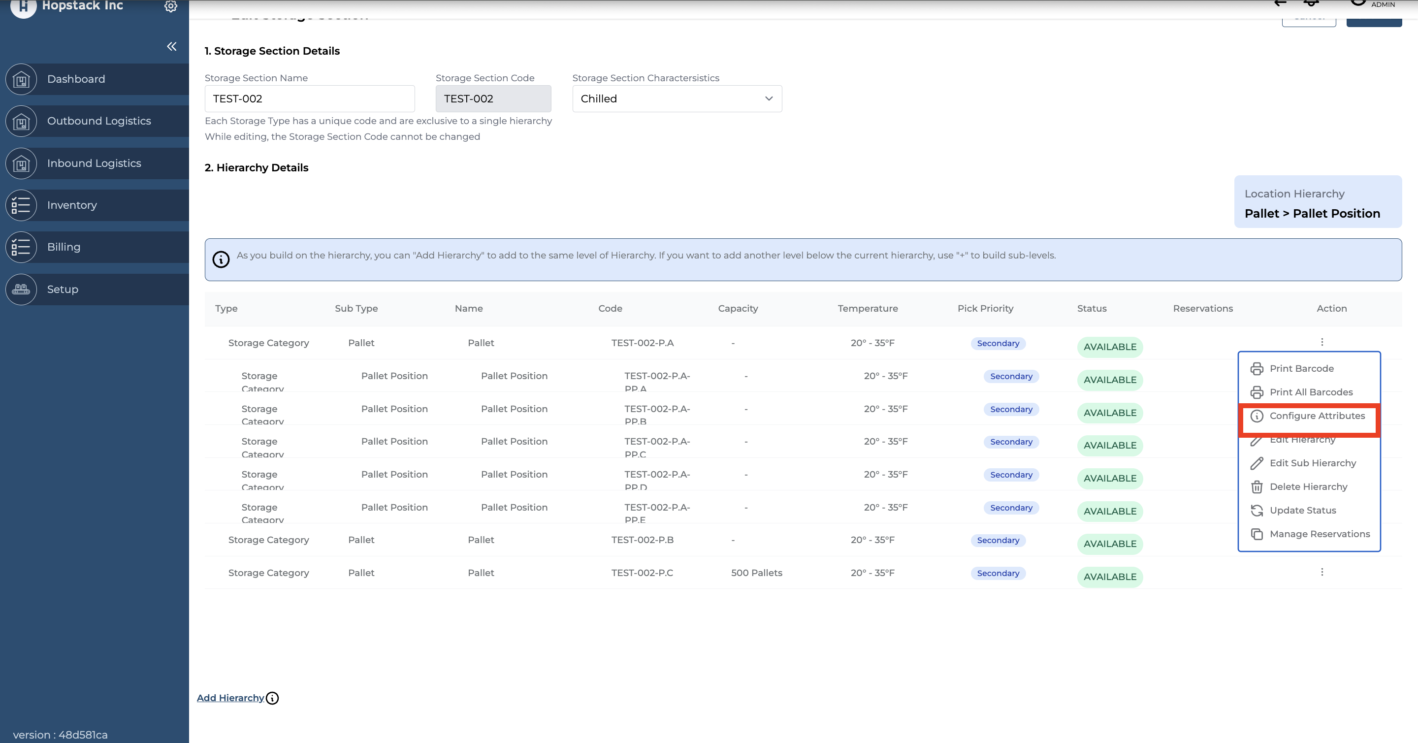Click the Add Hierarchy link
The height and width of the screenshot is (743, 1418).
(x=230, y=698)
